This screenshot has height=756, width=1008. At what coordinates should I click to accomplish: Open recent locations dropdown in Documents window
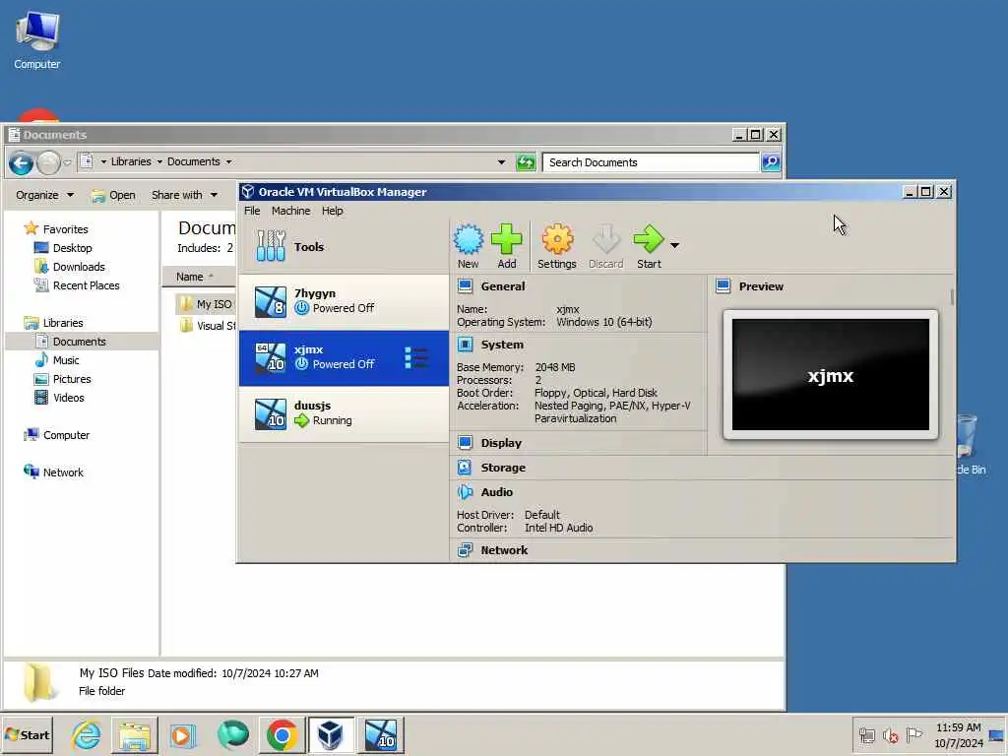click(68, 163)
